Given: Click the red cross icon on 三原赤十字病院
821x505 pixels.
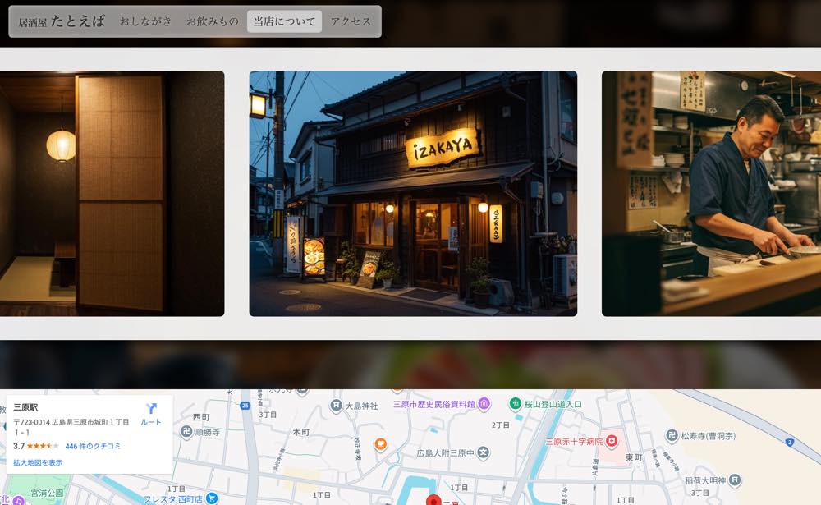Looking at the screenshot, I should (x=612, y=438).
